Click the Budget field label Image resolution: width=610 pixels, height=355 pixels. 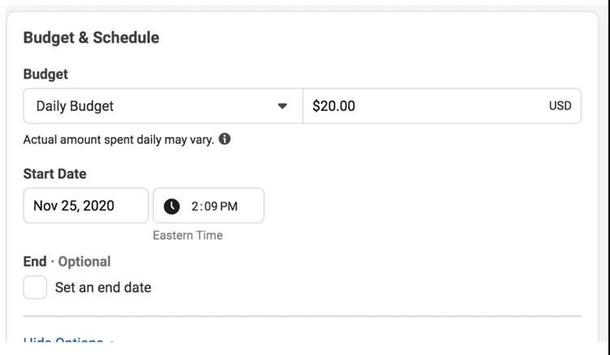(45, 74)
